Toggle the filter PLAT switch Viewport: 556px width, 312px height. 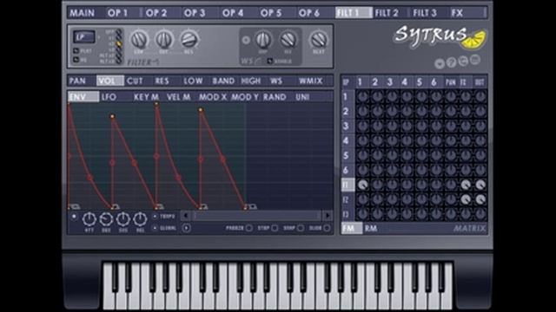76,51
